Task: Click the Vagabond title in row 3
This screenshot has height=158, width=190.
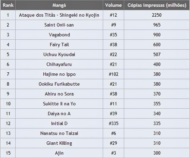Action: tap(59, 35)
